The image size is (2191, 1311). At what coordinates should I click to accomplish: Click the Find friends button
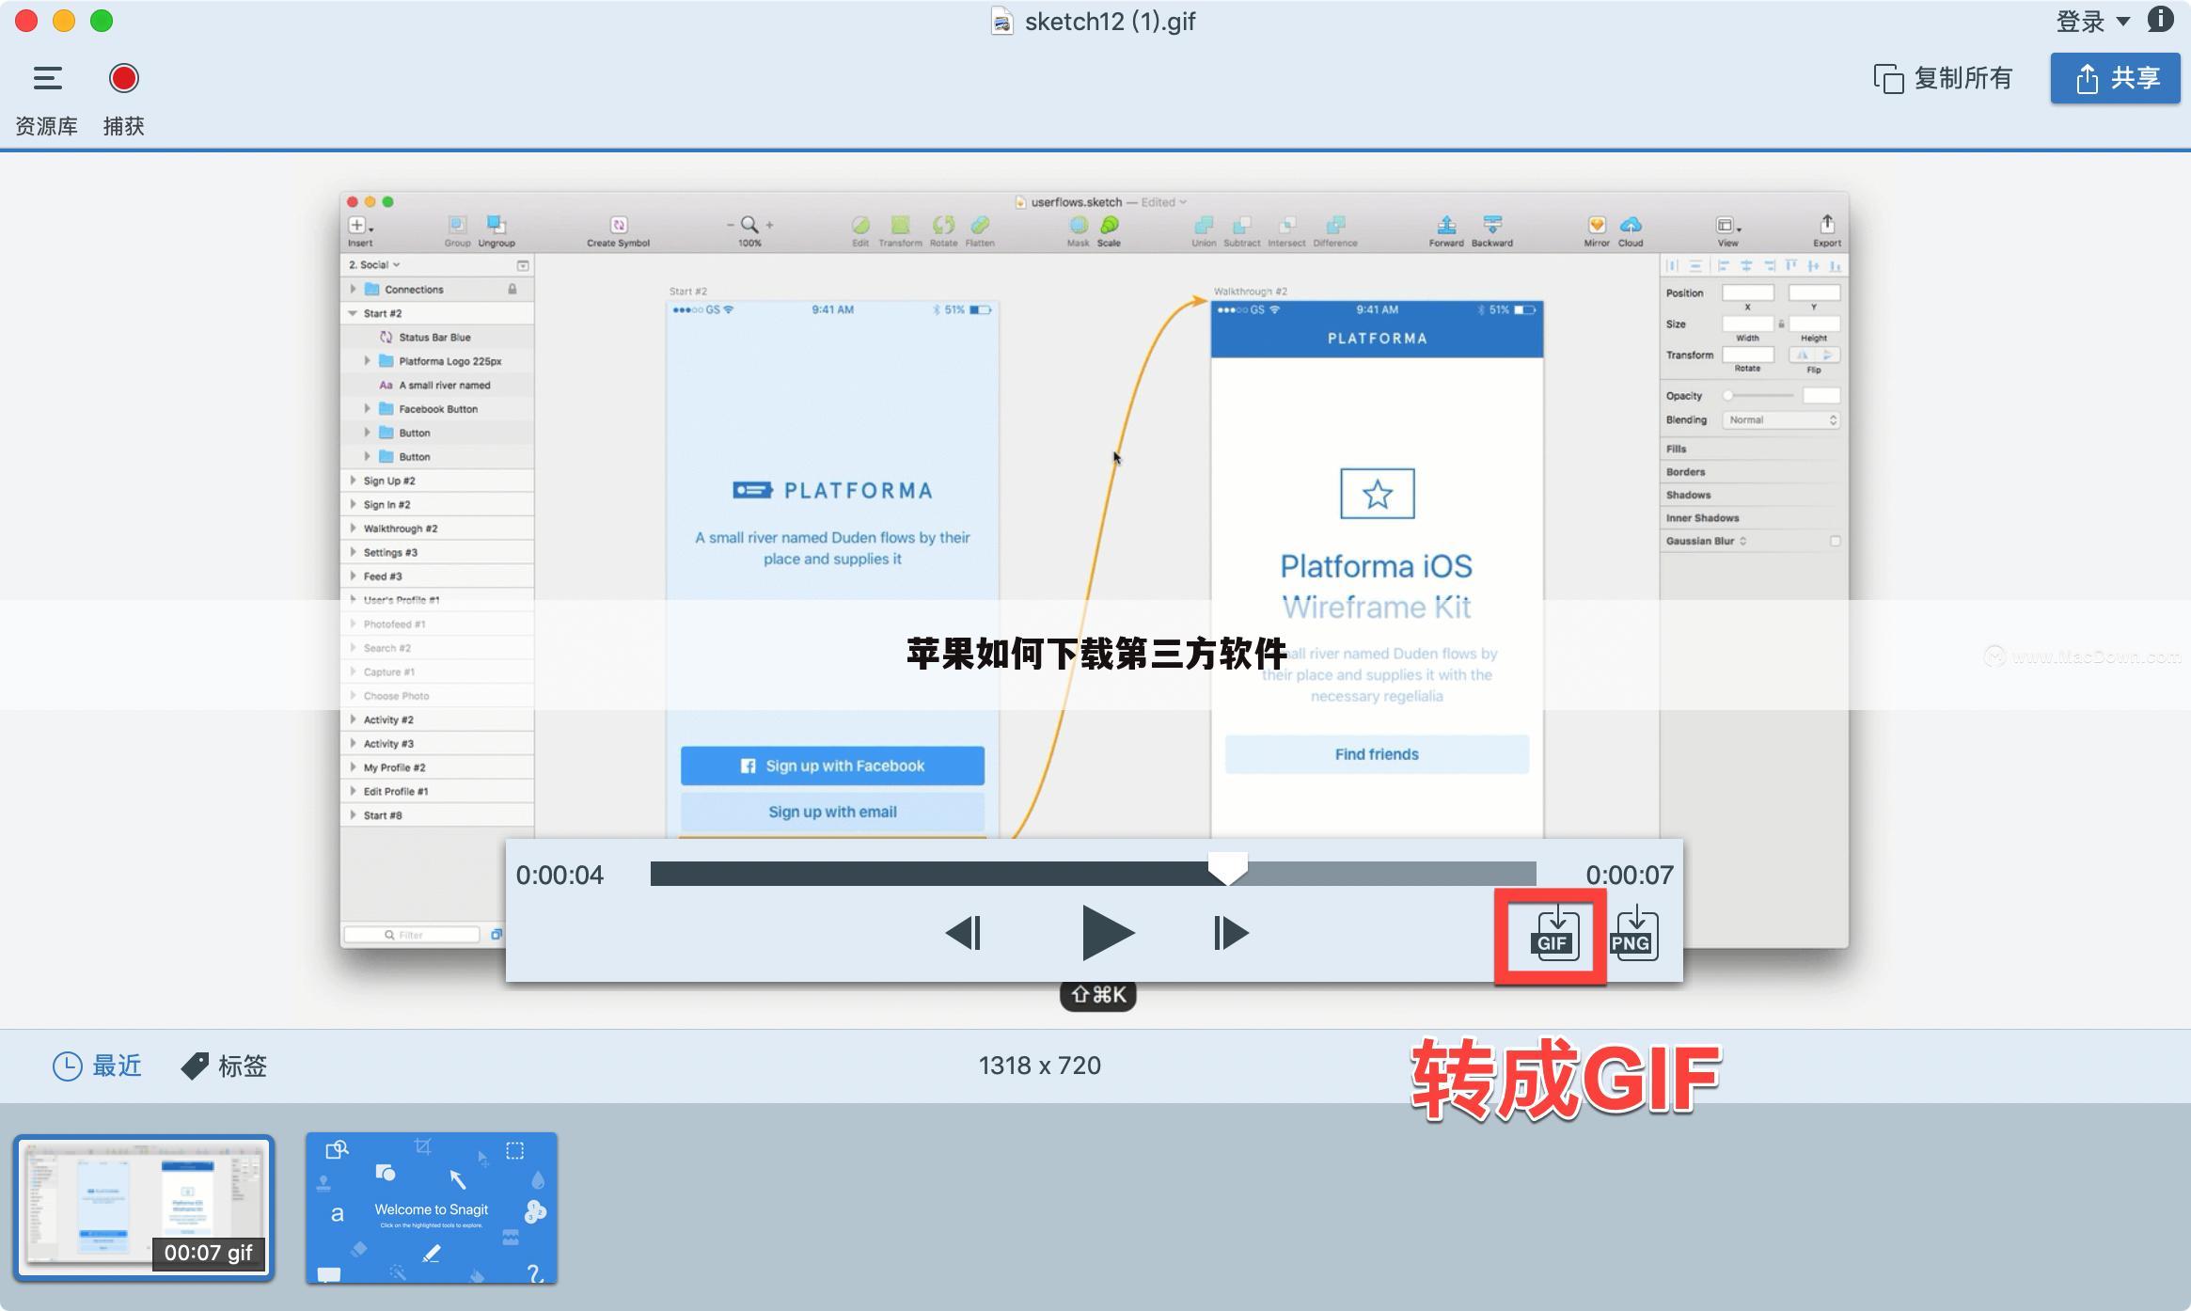[x=1377, y=754]
